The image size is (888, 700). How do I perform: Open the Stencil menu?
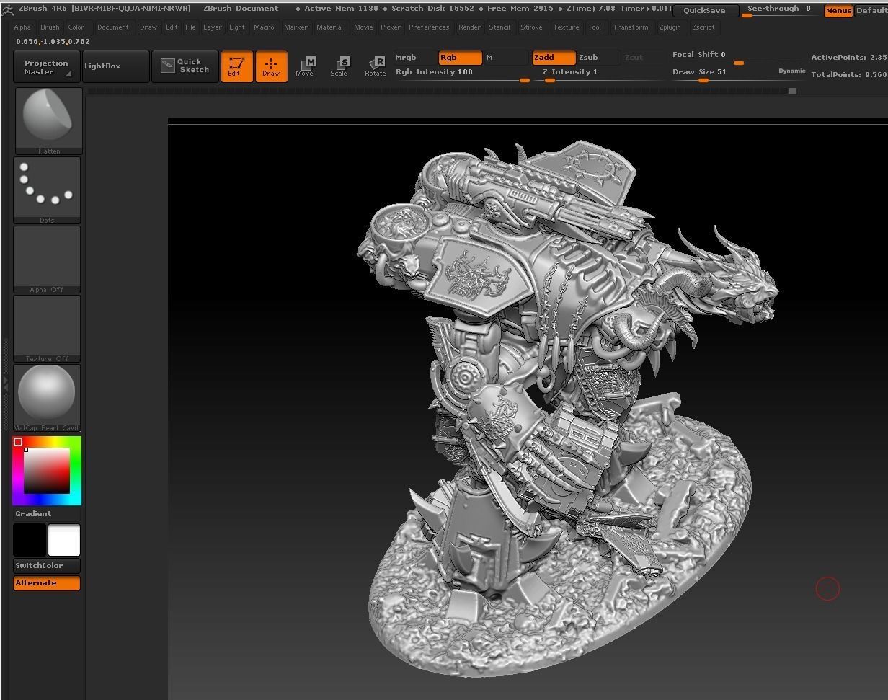(499, 27)
